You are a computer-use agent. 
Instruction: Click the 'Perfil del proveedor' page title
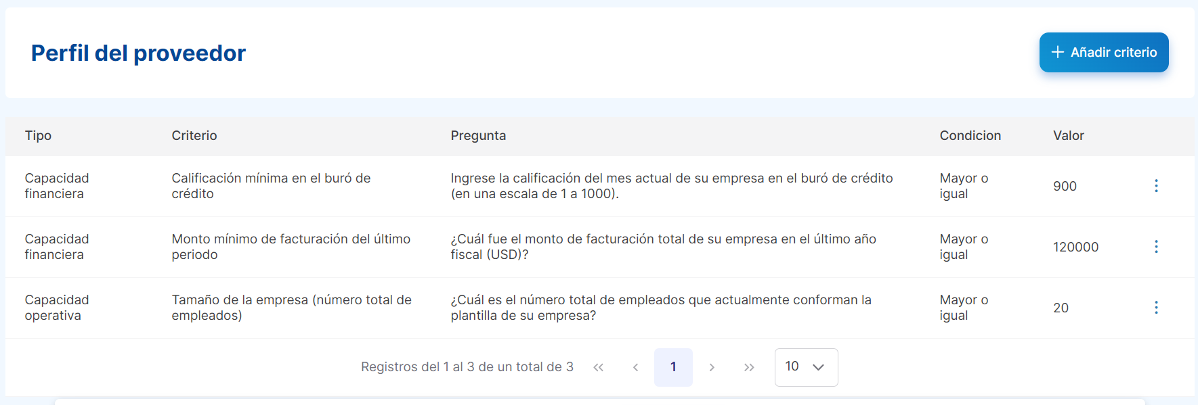click(138, 53)
